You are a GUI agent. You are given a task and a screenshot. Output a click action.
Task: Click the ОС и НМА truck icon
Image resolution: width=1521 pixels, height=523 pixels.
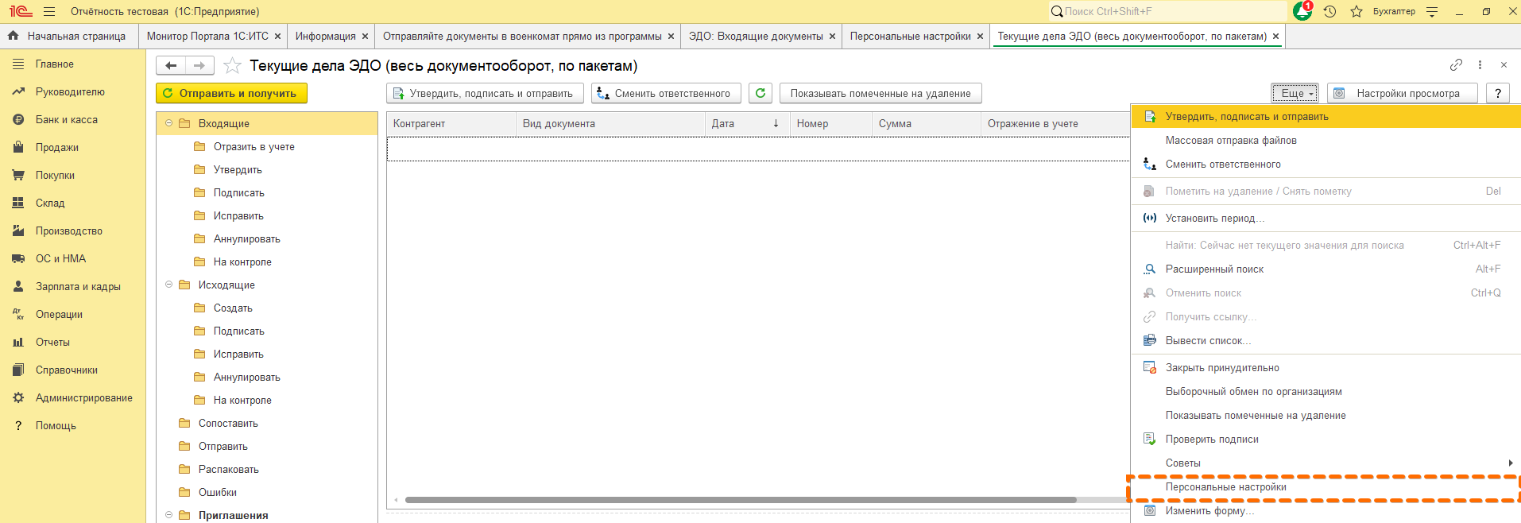(18, 258)
